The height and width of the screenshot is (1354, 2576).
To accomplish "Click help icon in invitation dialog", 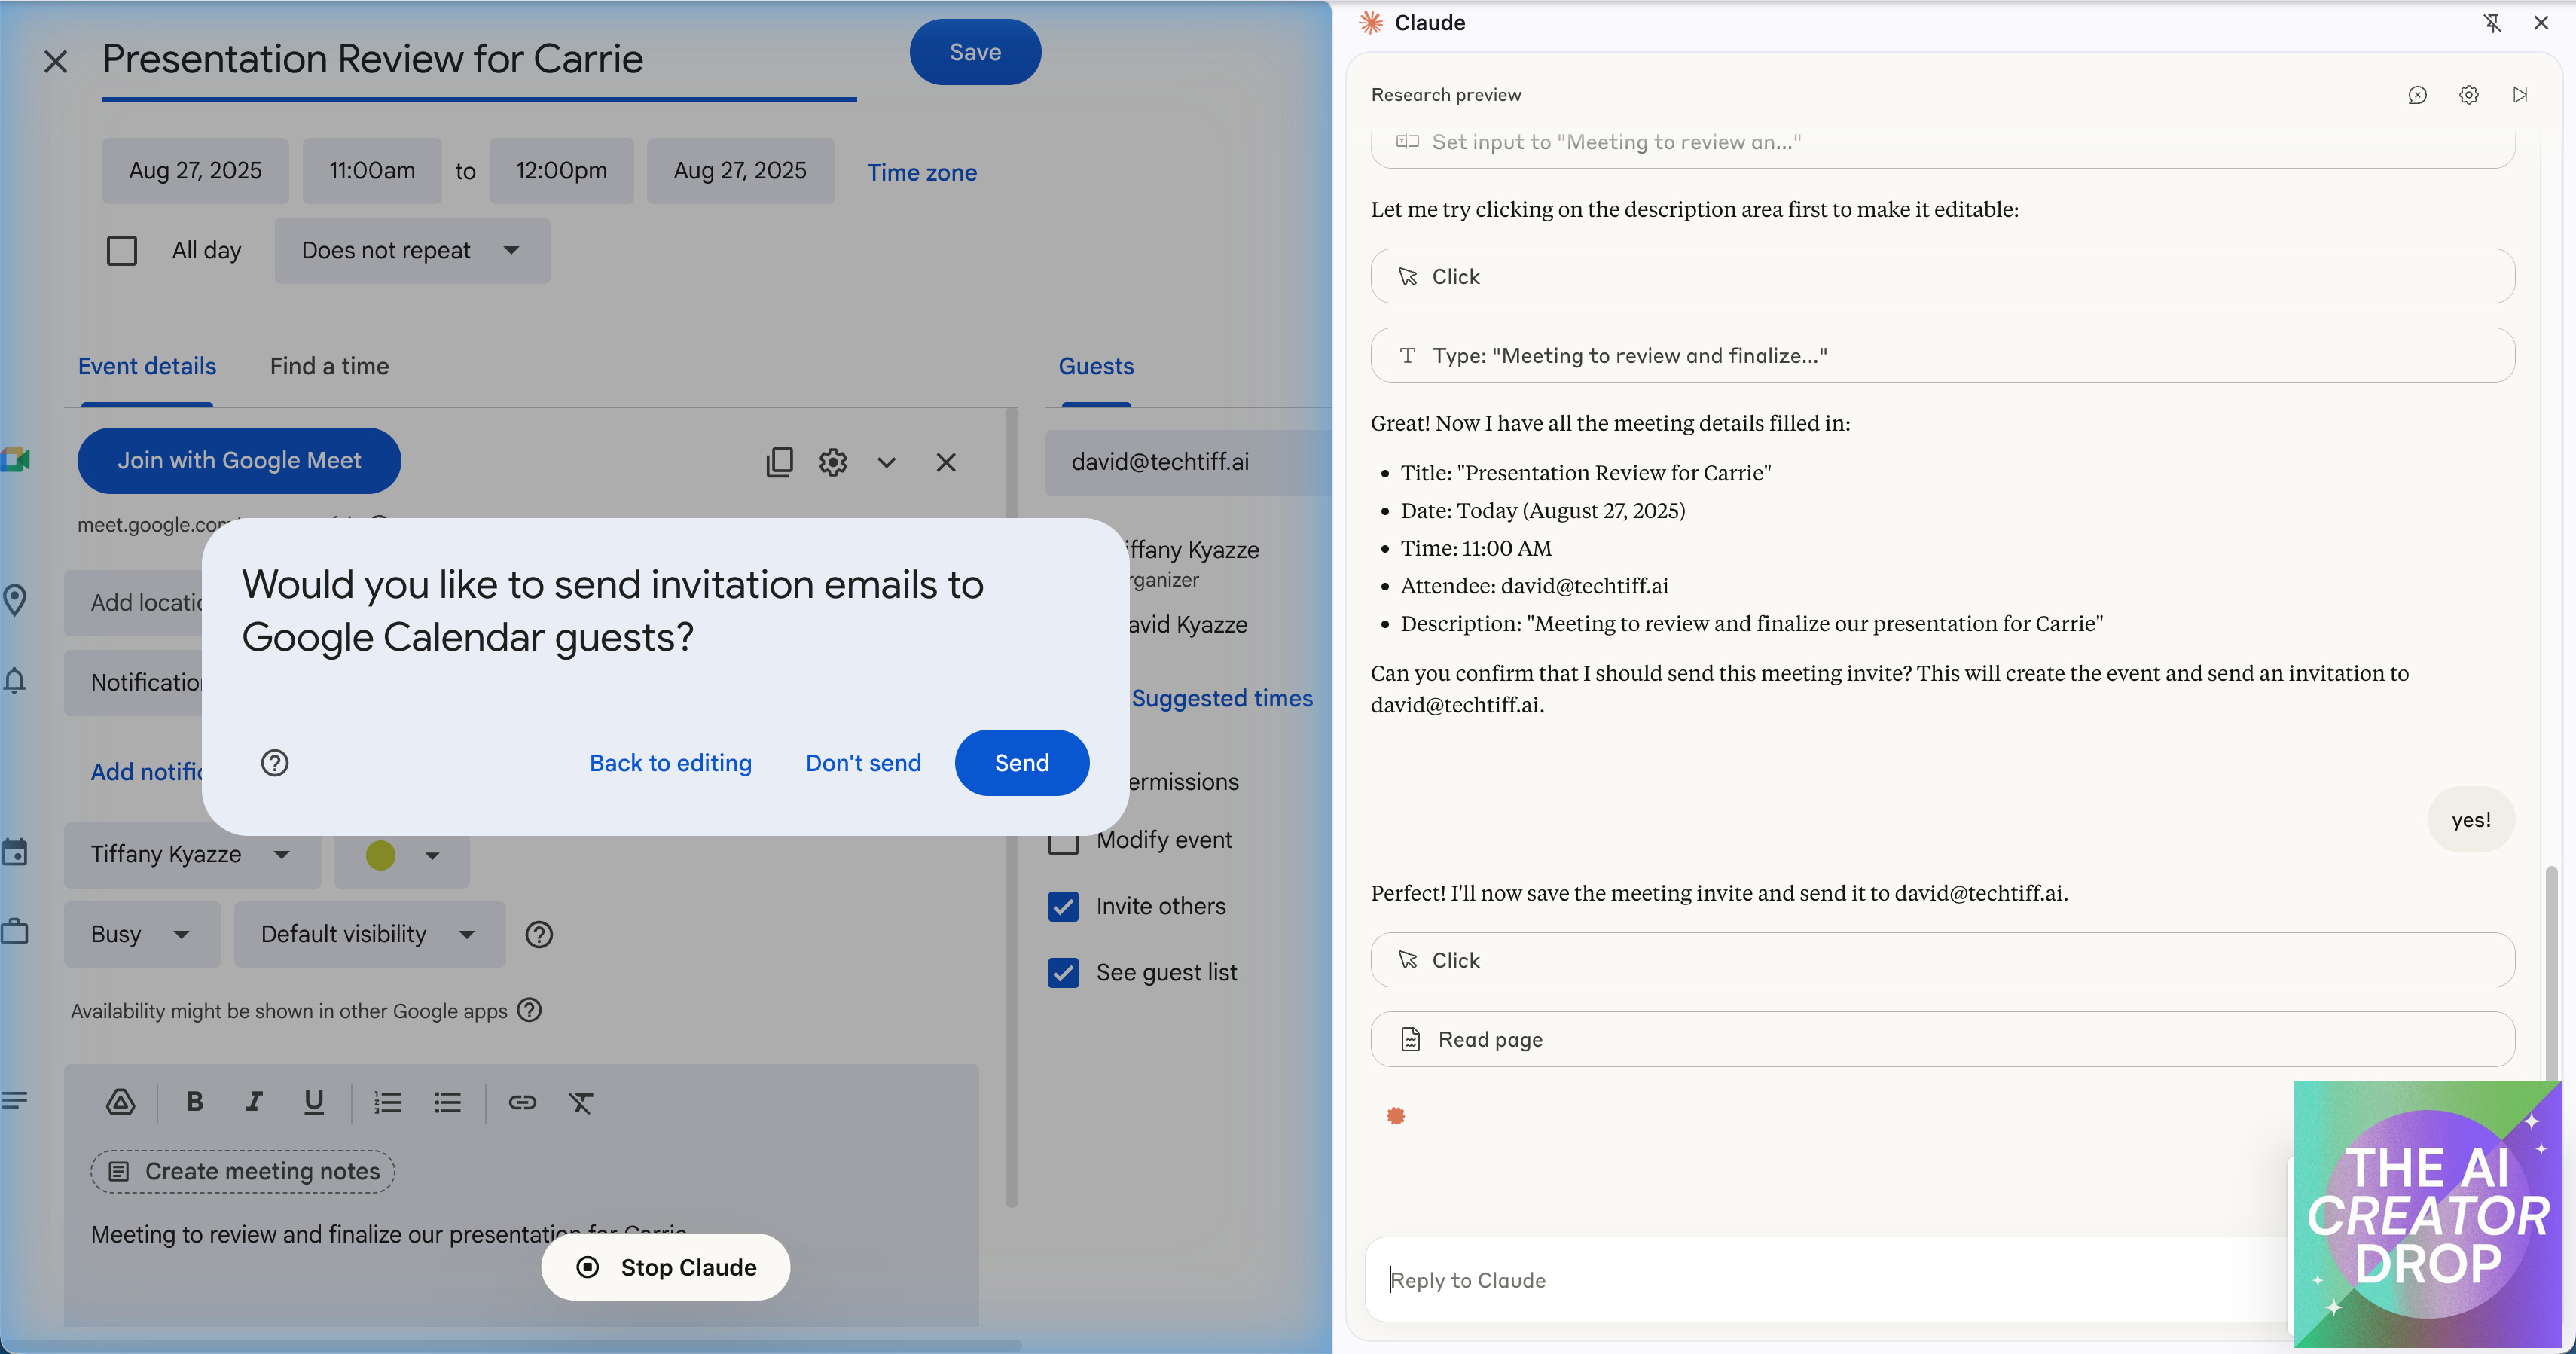I will [x=274, y=763].
